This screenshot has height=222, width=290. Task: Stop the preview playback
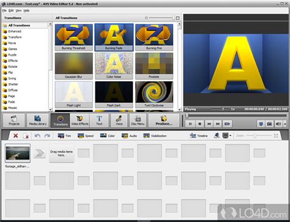click(x=199, y=124)
